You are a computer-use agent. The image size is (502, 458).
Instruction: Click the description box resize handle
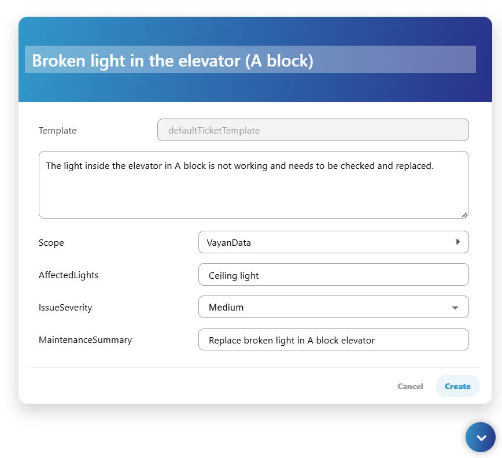pos(464,215)
